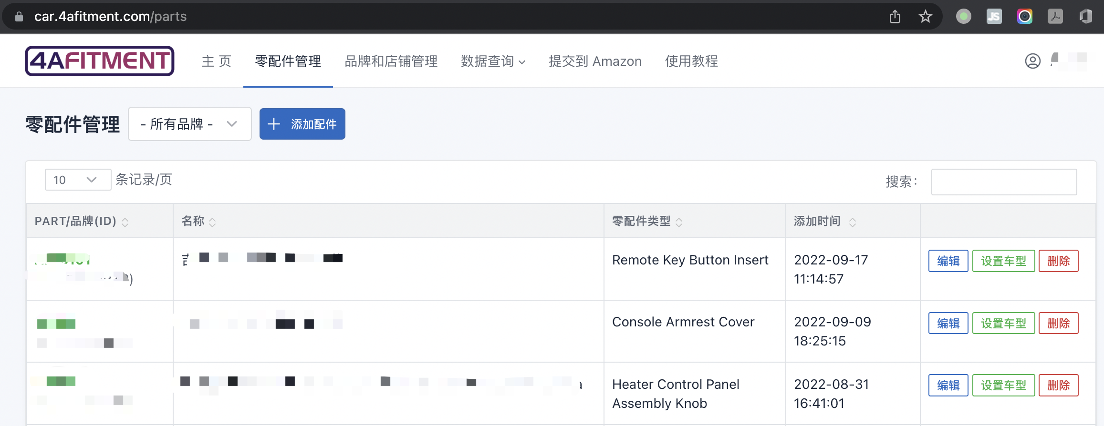
Task: Click the site lock icon in address bar
Action: (19, 17)
